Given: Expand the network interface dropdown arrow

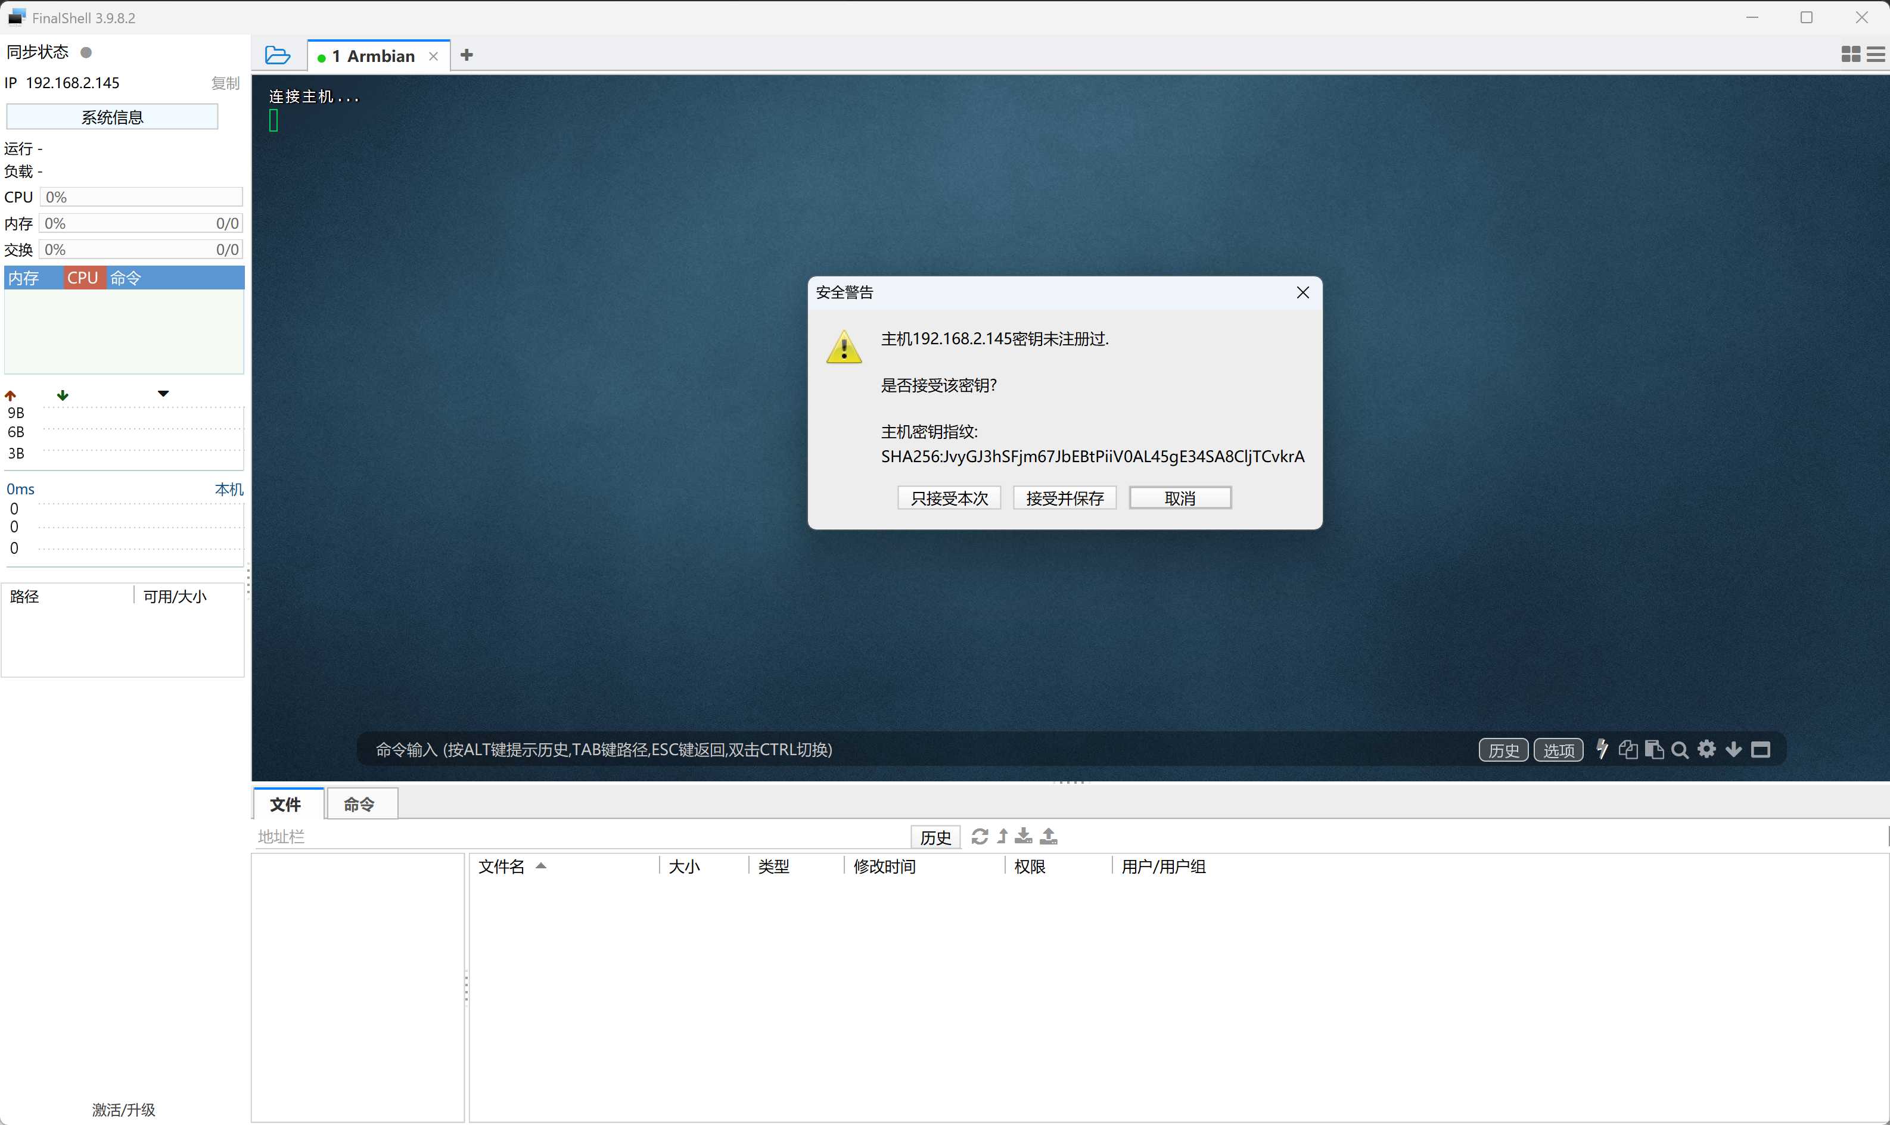Looking at the screenshot, I should pos(163,394).
